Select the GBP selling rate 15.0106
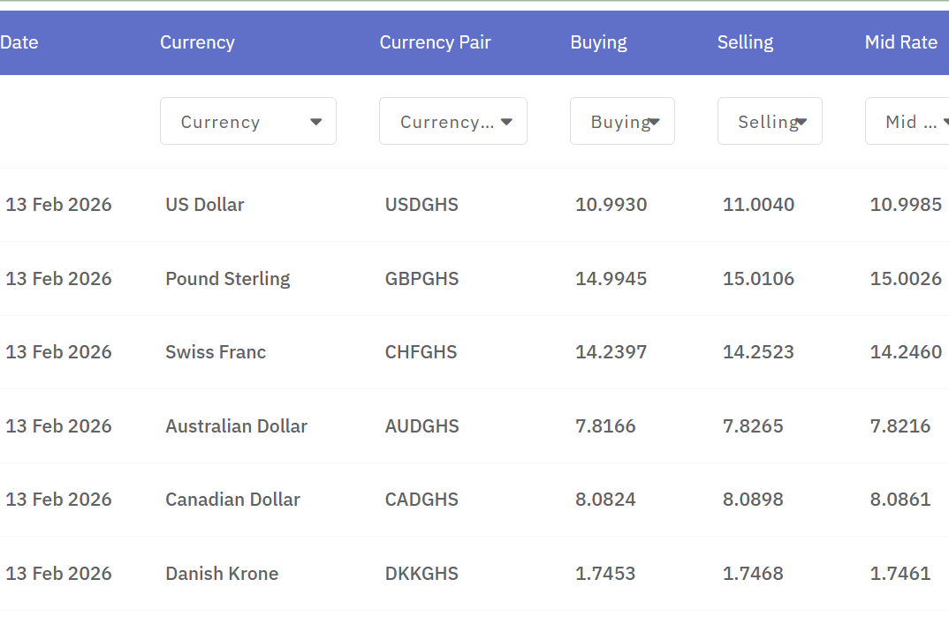 point(758,279)
